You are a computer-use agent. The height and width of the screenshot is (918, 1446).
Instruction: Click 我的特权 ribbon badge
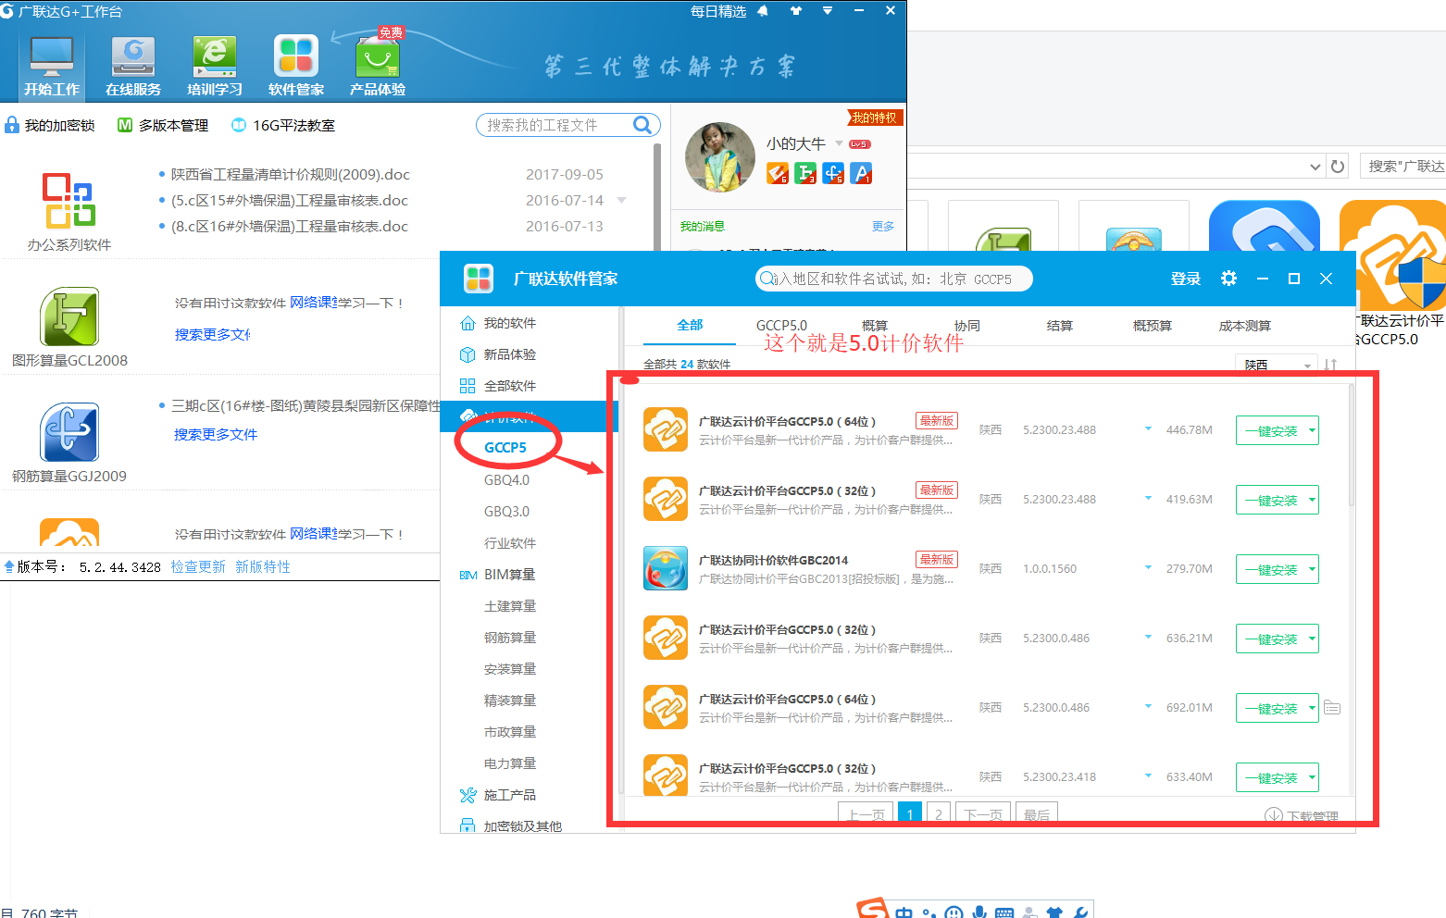[x=875, y=118]
